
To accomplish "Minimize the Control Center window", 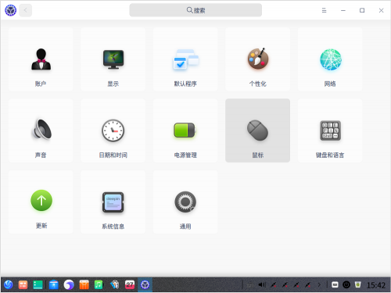I will (343, 10).
